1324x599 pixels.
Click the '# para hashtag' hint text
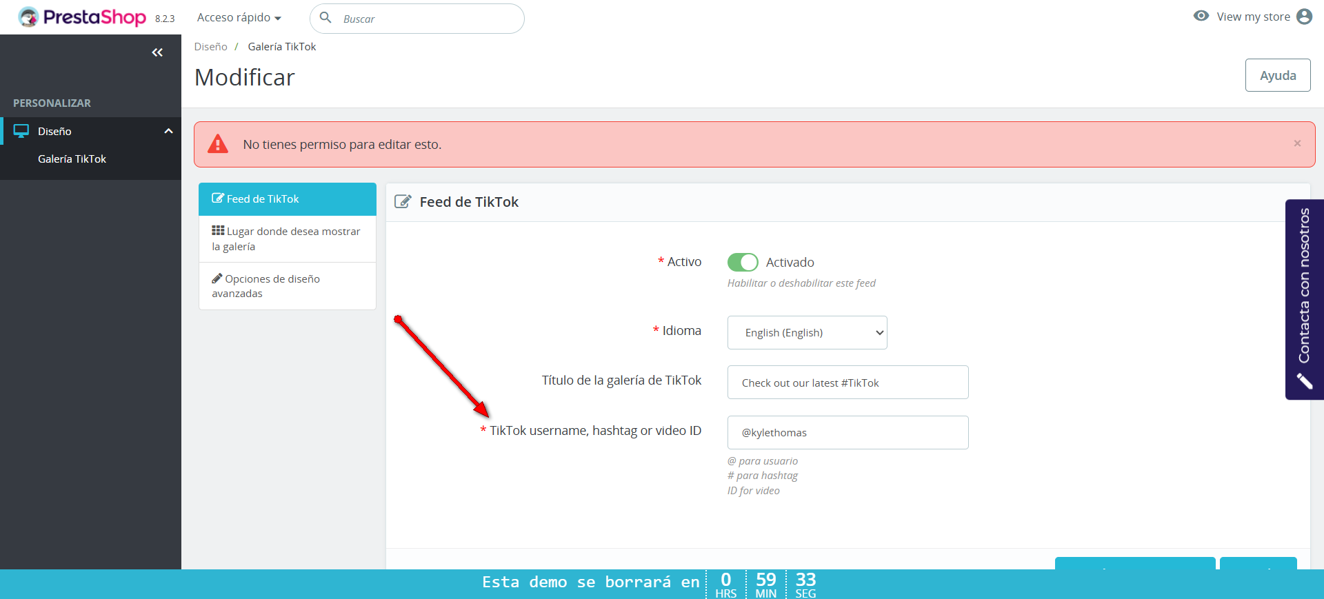pyautogui.click(x=763, y=476)
